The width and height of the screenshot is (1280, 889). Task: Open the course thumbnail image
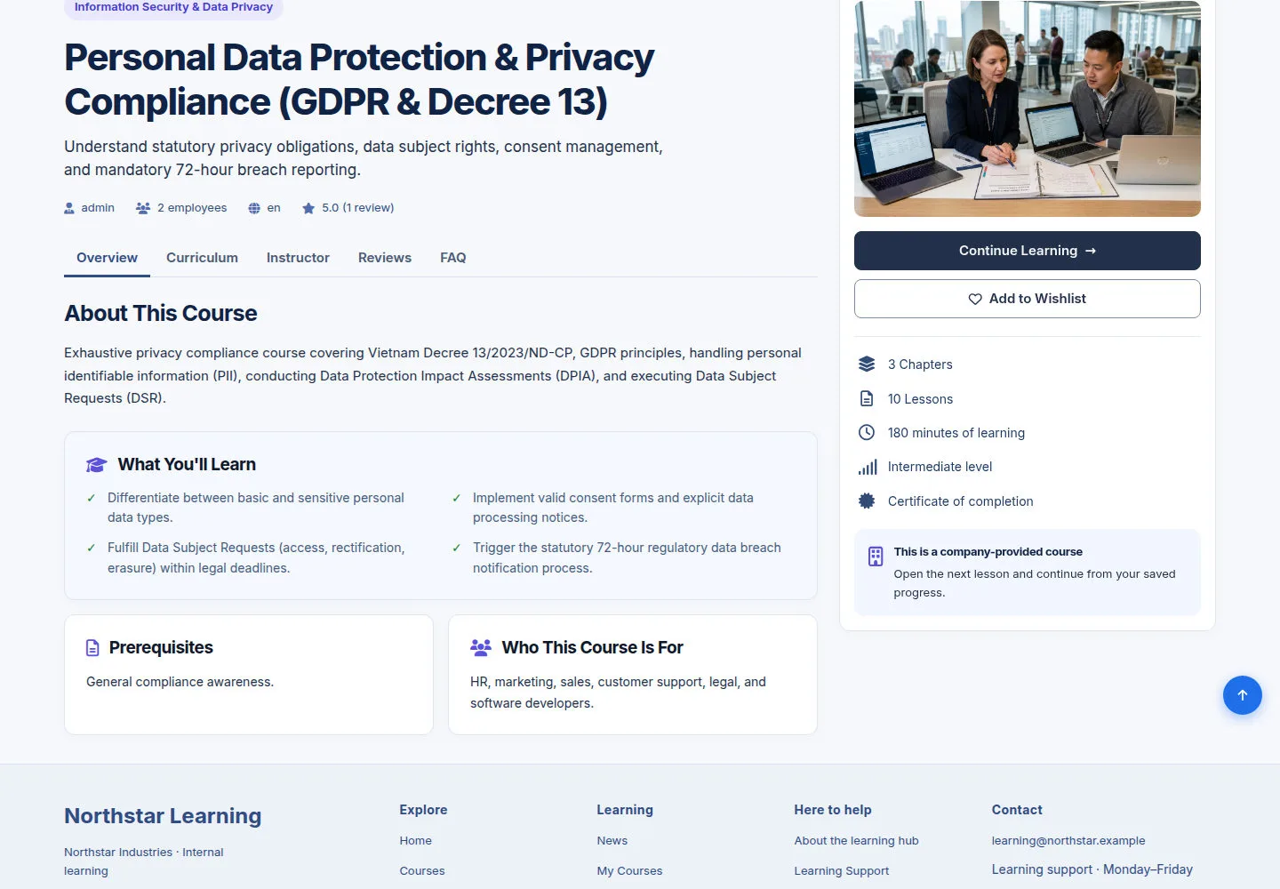[x=1028, y=108]
